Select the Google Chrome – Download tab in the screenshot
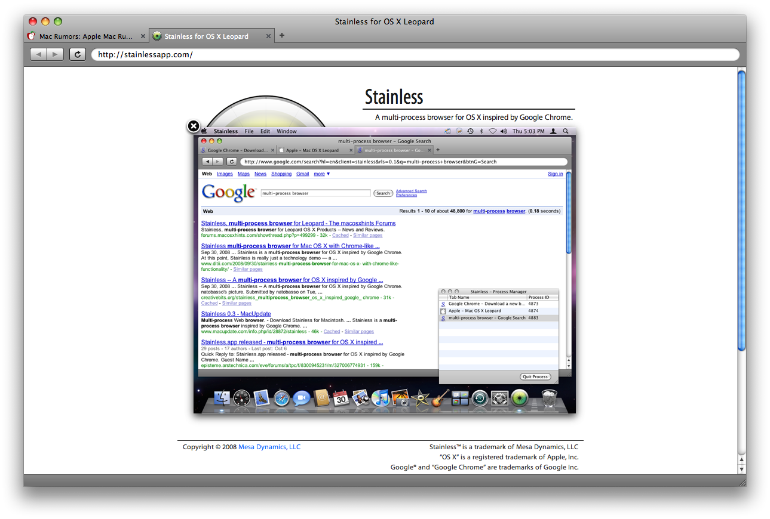 238,150
